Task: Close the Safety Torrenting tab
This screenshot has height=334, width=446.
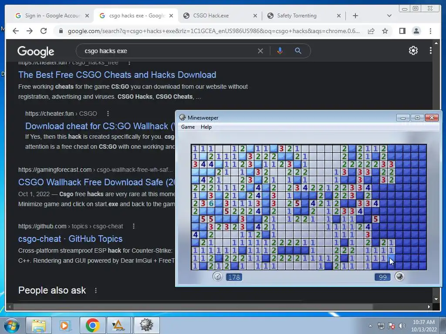Action: (338, 16)
